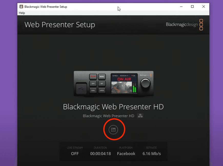Click the ON AIR screen on device image
Image resolution: width=223 pixels, height=166 pixels.
click(x=124, y=84)
